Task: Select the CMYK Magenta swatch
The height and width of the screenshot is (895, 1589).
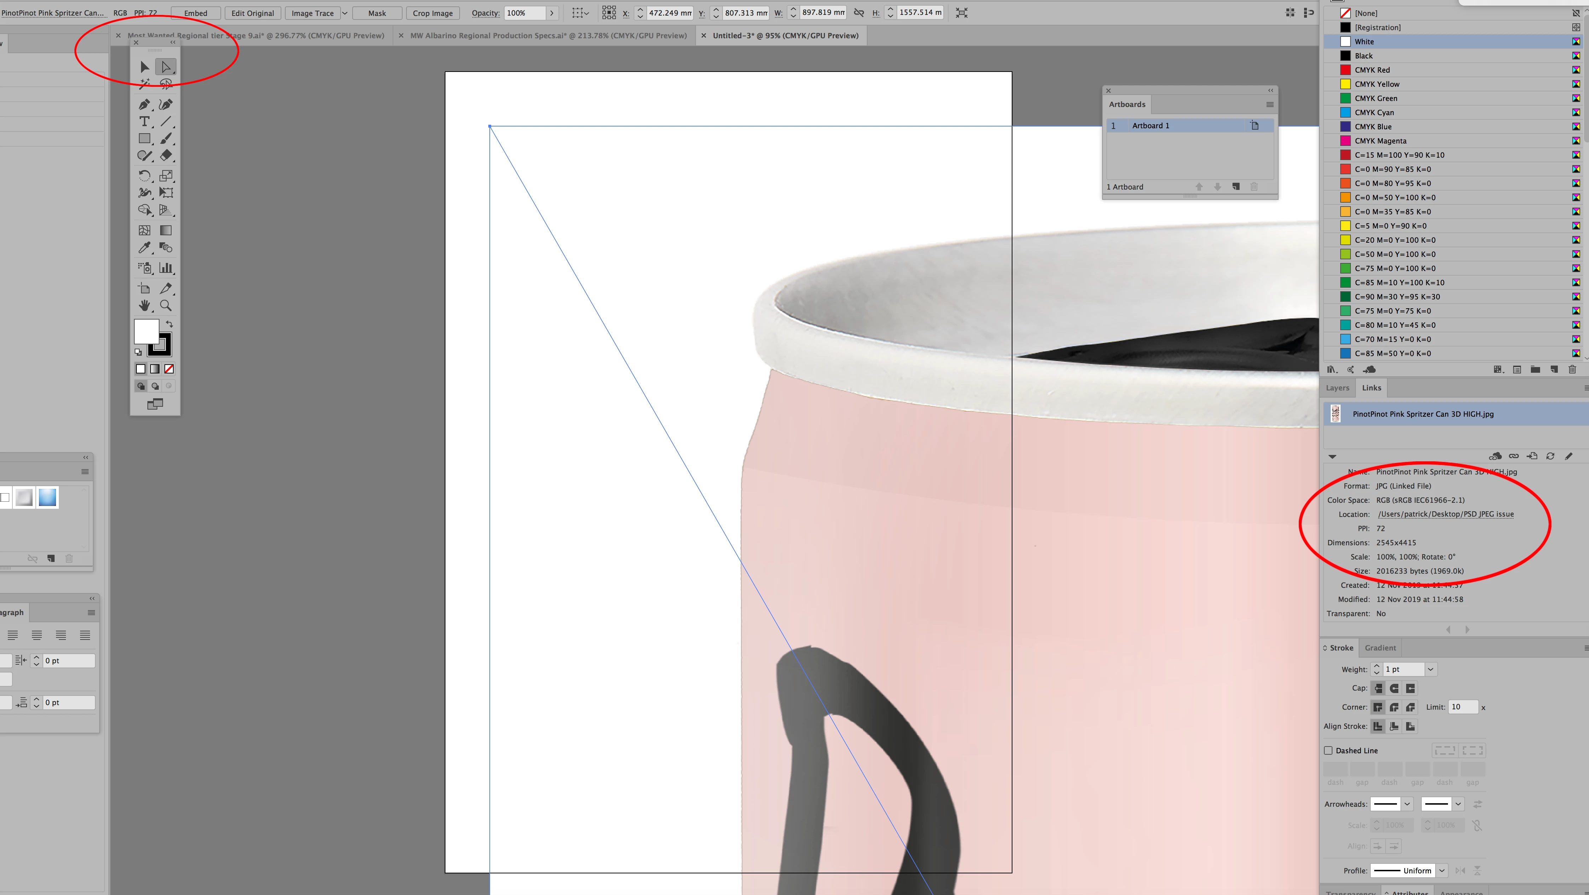Action: coord(1380,141)
